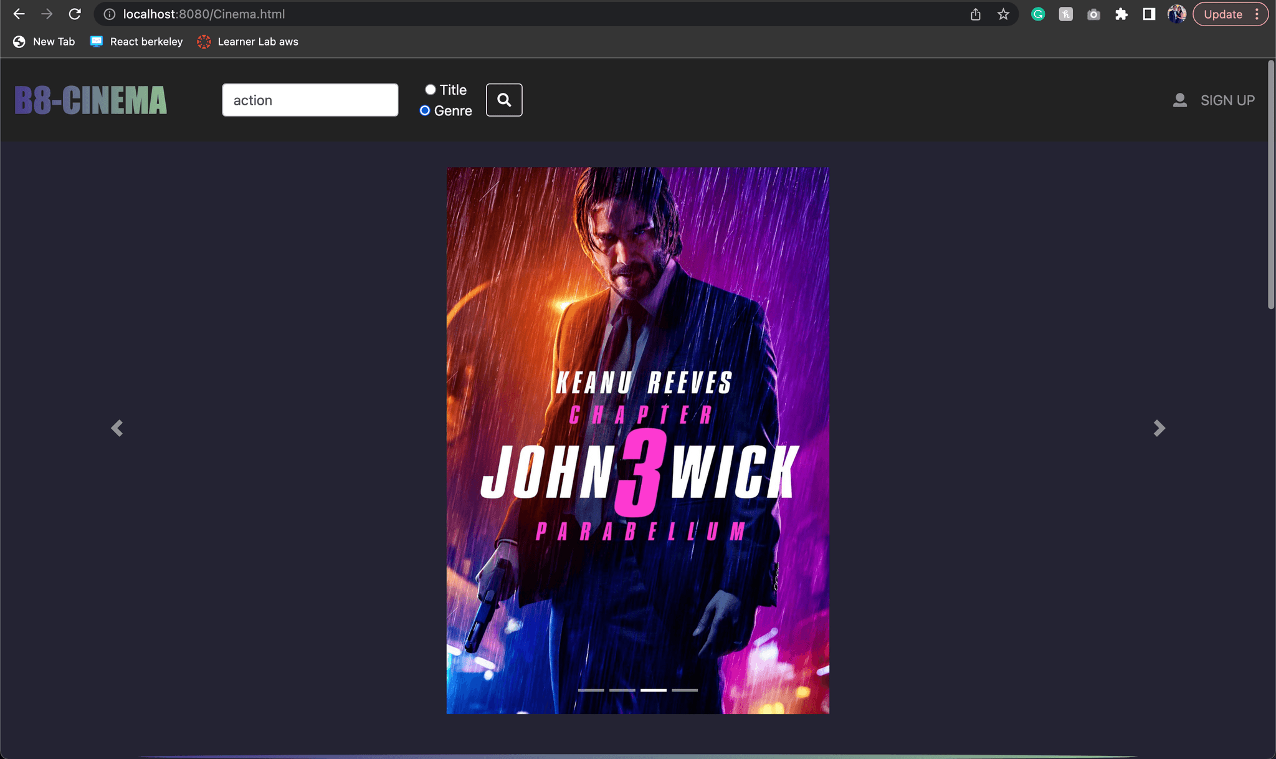Select the active third carousel indicator
The width and height of the screenshot is (1276, 759).
[654, 690]
